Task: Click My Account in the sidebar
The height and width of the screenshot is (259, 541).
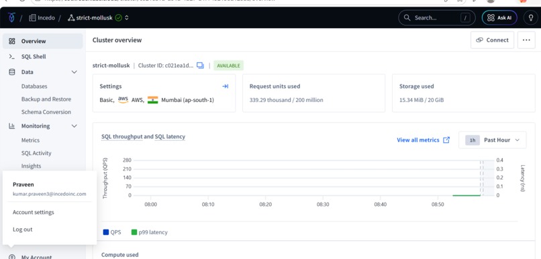Action: click(x=36, y=257)
